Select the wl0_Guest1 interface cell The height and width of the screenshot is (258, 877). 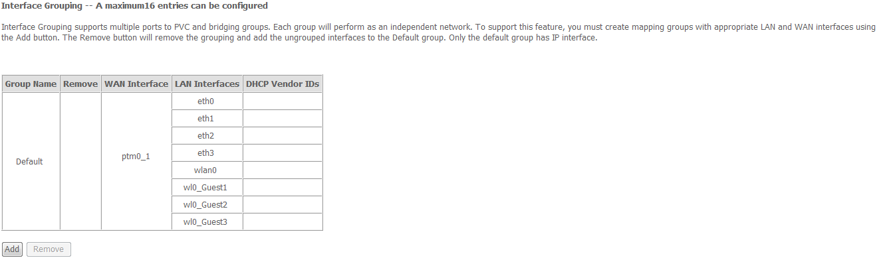(x=207, y=188)
